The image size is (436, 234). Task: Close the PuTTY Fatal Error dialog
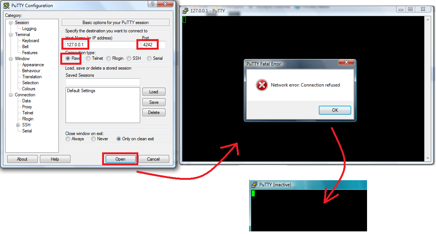(346, 62)
